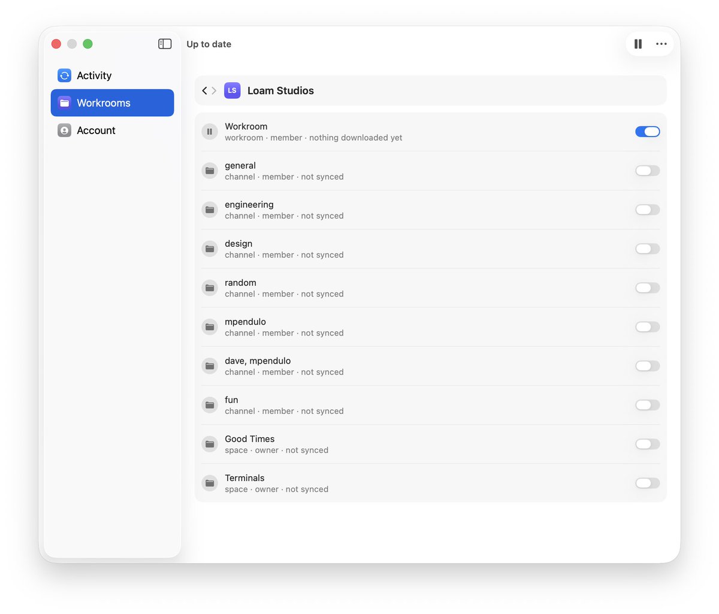Pause syncing with the toolbar pause button
Screen dimensions: 719x614
638,44
